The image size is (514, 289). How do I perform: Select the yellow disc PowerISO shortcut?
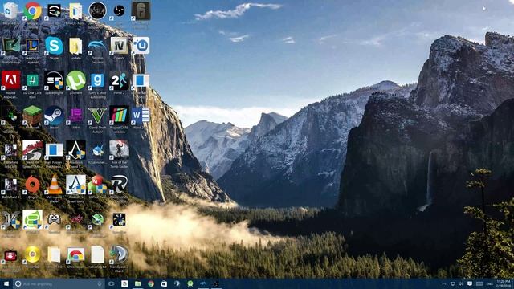coord(32,254)
